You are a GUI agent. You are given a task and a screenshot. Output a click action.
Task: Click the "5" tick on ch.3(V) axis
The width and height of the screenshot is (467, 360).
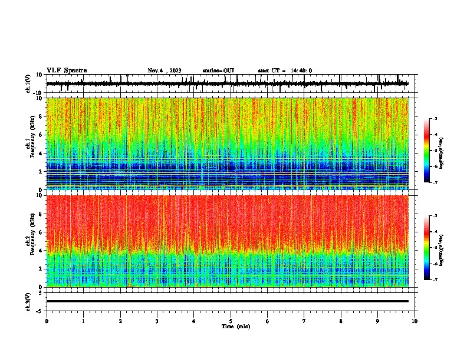click(41, 293)
